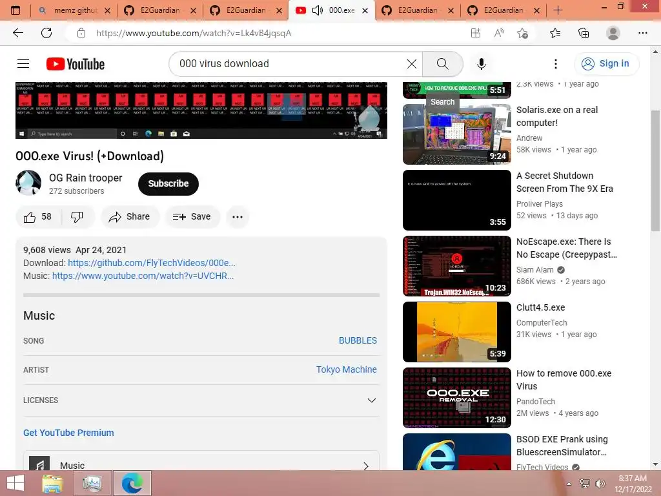The image size is (661, 496).
Task: Open Edge read aloud icon
Action: coord(499,33)
